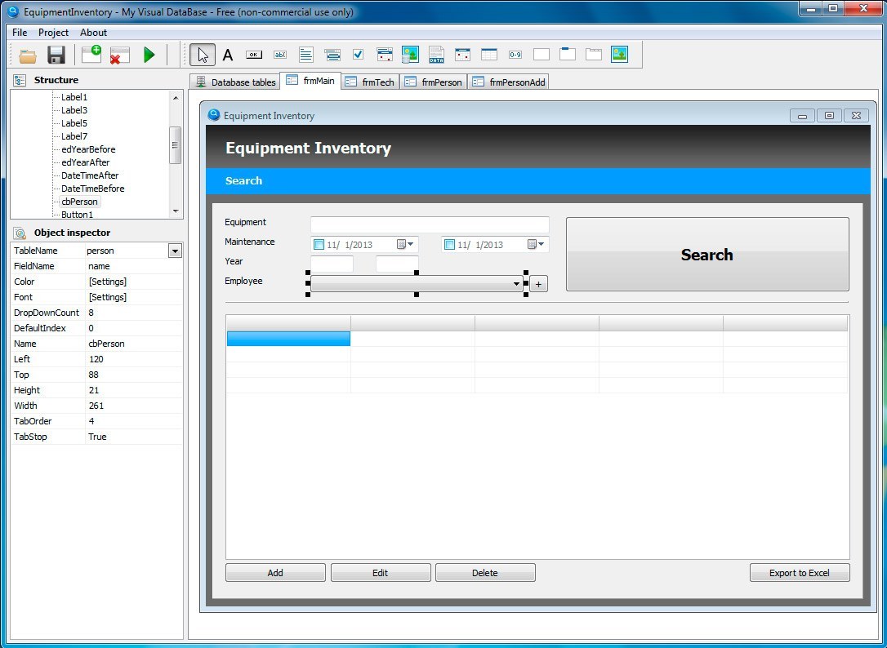Click the Export to Excel button
The width and height of the screenshot is (887, 648).
coord(799,573)
